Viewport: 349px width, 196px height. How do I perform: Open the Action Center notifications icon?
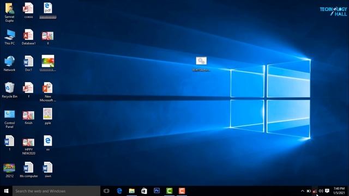tap(327, 191)
